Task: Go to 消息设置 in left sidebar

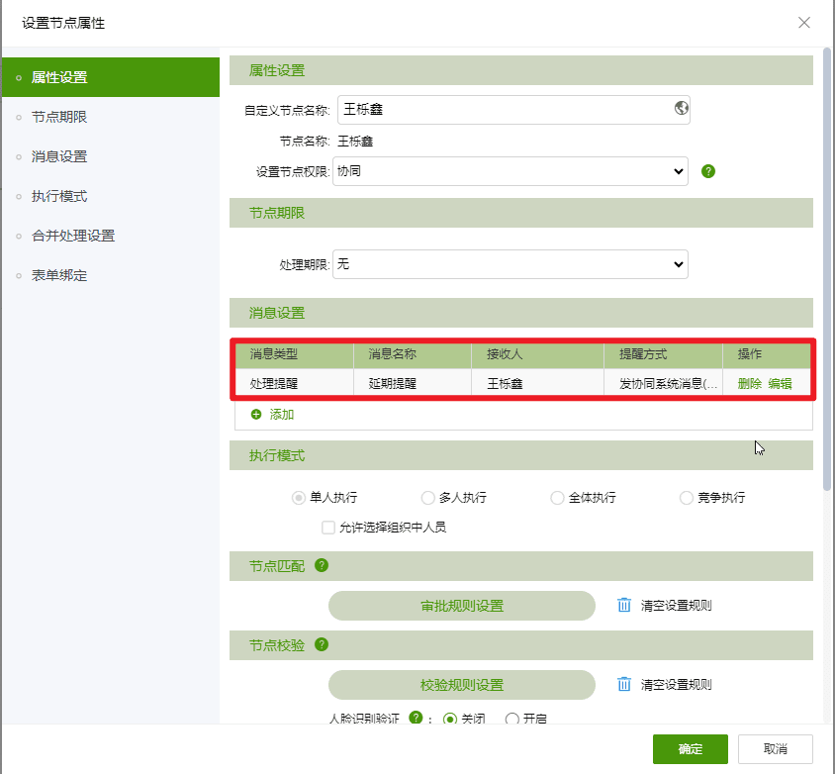Action: point(111,156)
